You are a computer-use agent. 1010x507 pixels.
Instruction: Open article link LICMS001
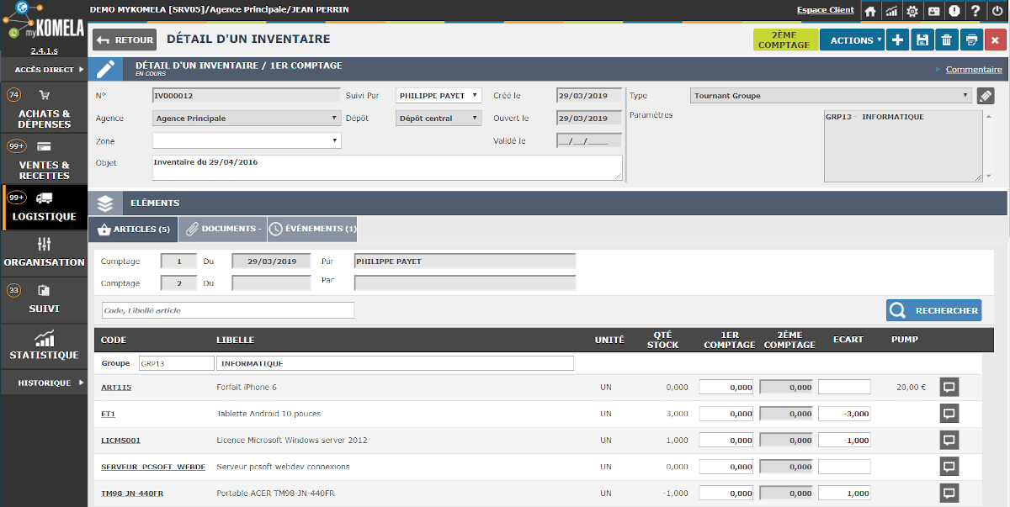pos(120,441)
